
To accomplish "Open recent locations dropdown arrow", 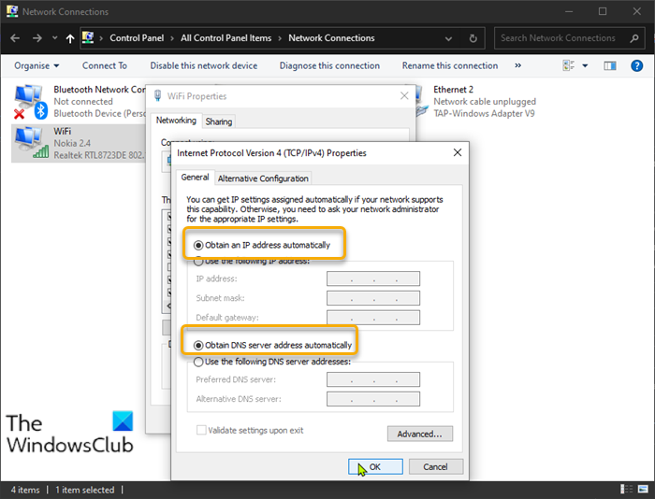I will pos(54,38).
